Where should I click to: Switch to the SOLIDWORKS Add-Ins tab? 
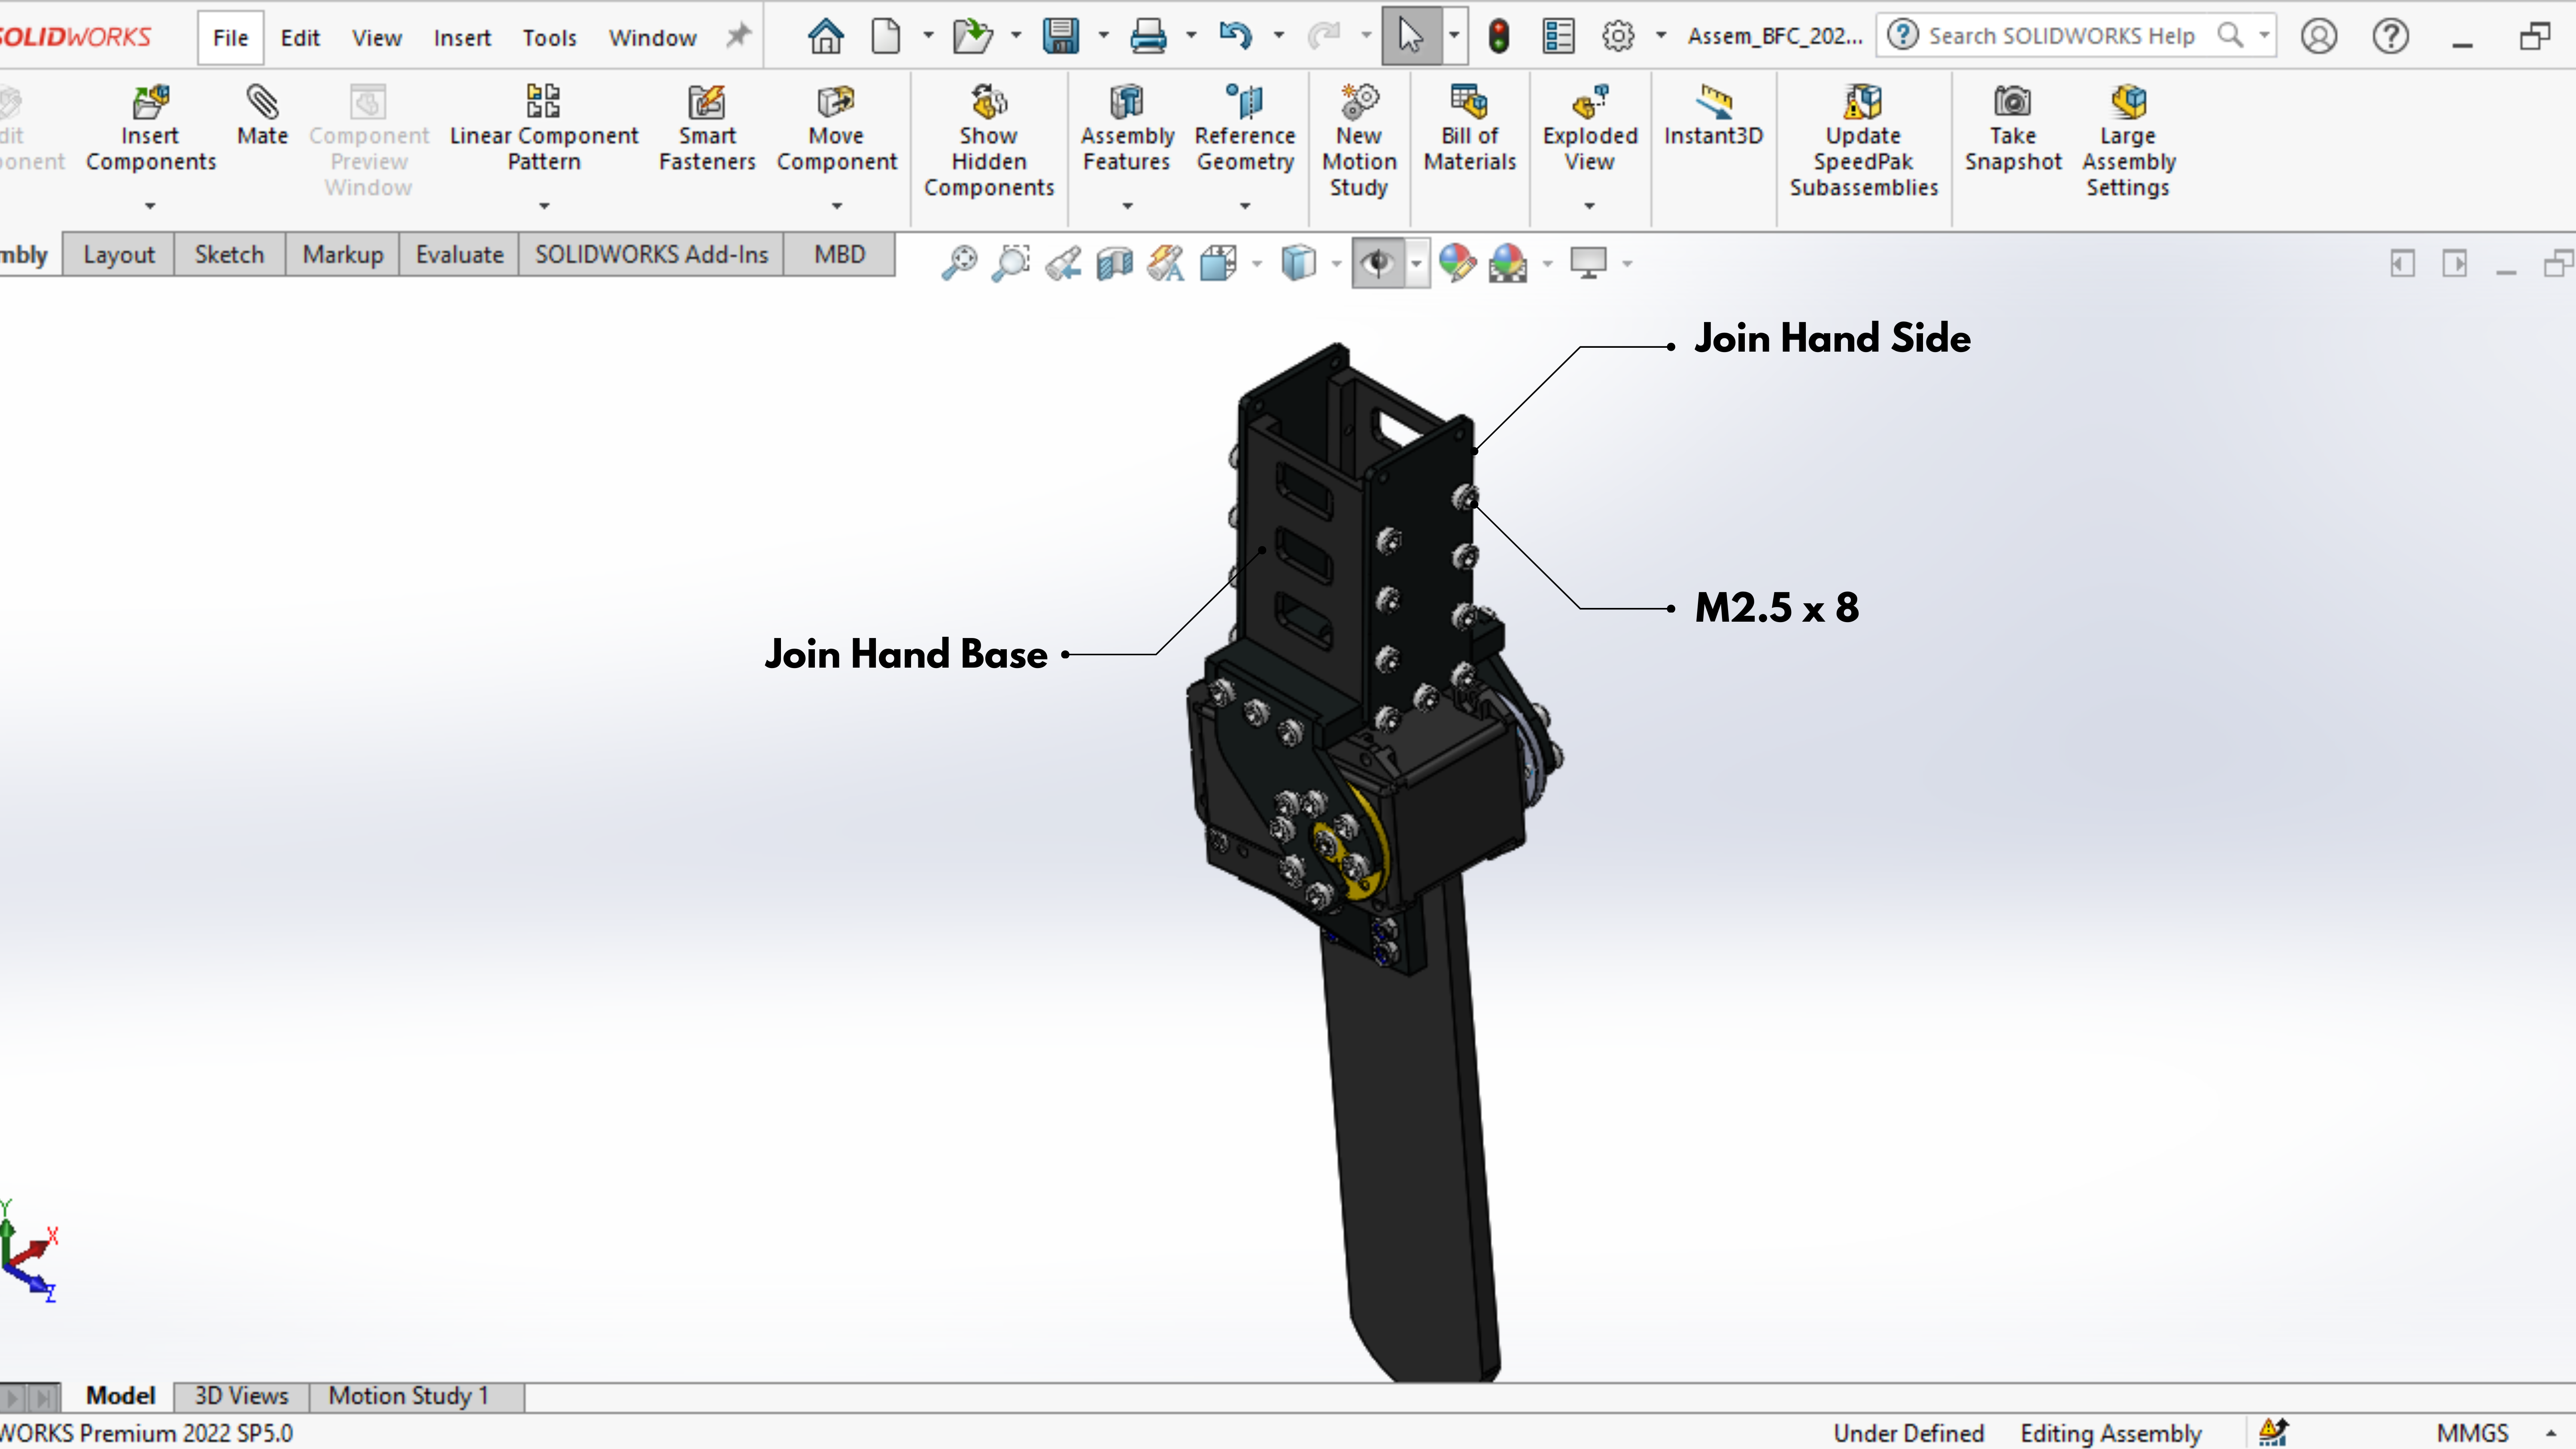point(651,255)
